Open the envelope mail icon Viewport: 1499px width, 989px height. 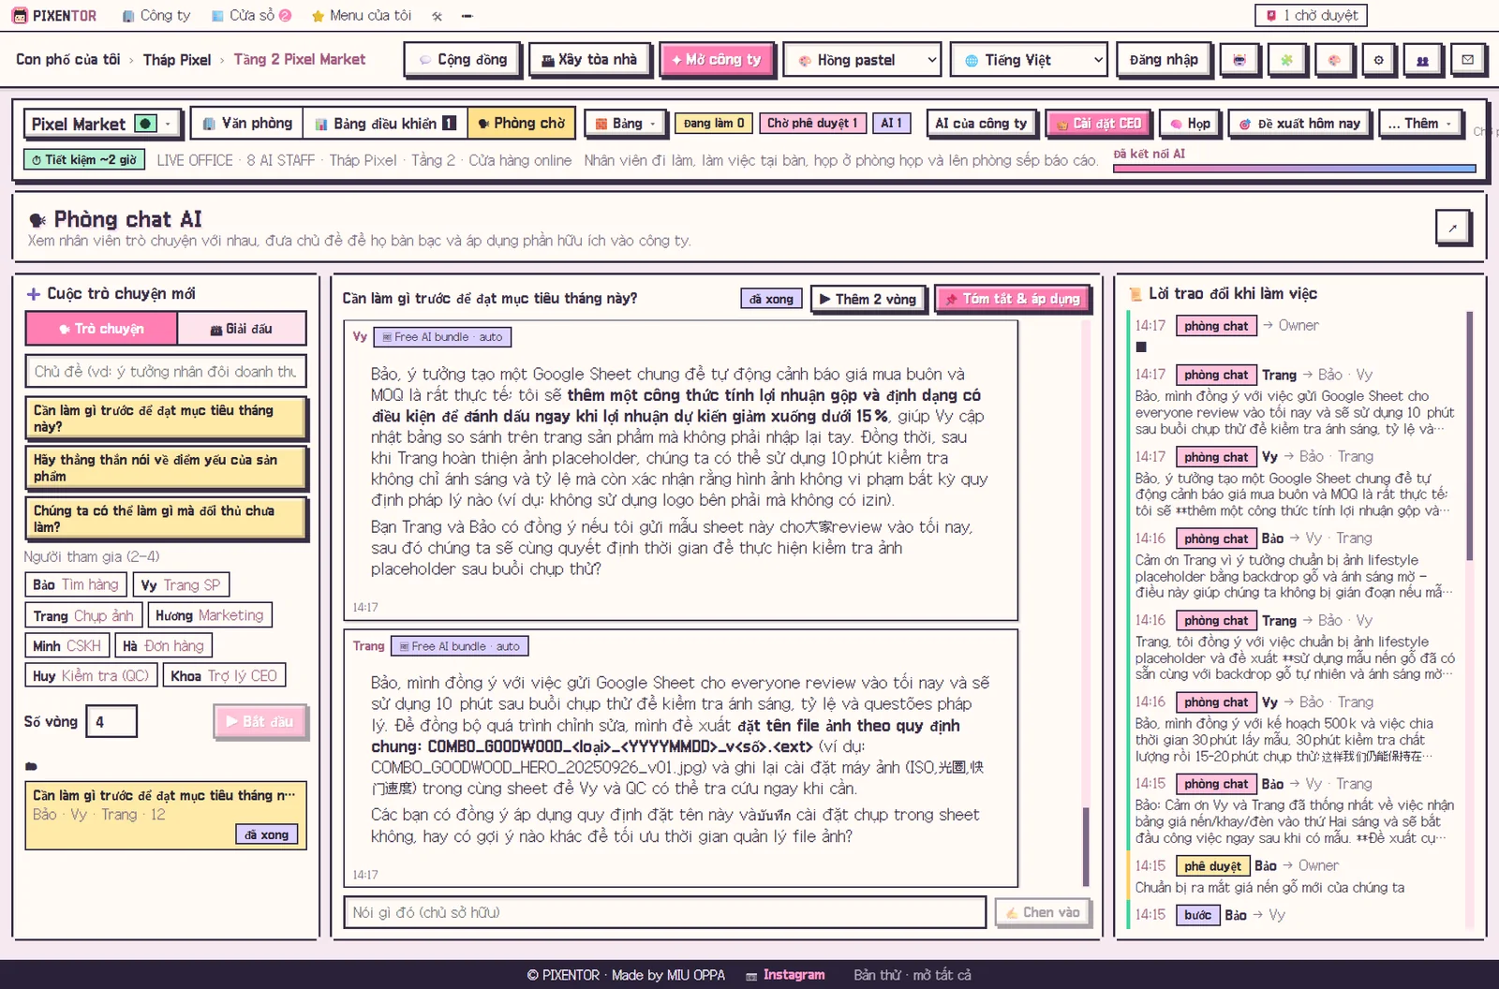point(1468,60)
